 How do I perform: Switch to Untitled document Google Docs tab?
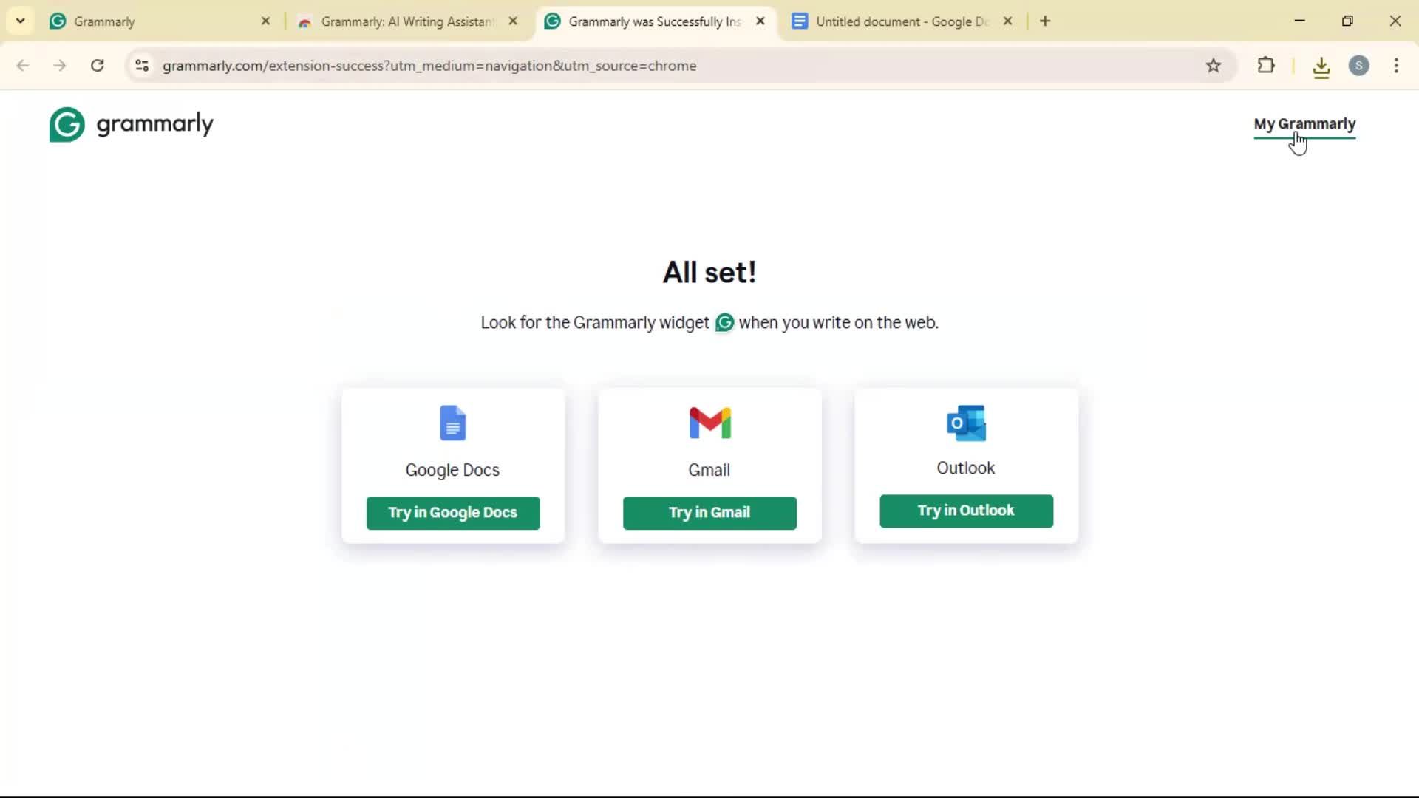click(903, 21)
